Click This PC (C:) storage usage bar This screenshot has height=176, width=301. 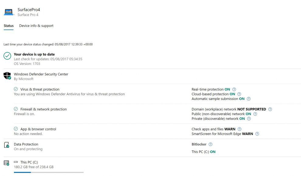(49, 172)
